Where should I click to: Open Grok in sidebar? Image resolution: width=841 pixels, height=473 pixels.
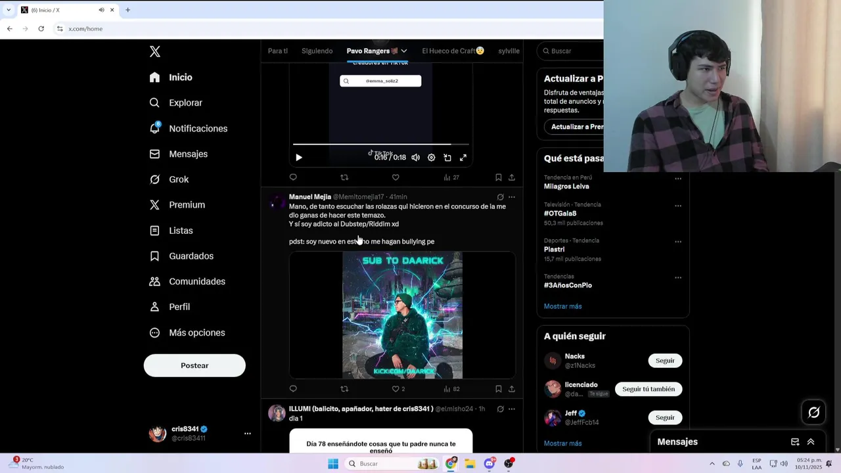[169, 179]
